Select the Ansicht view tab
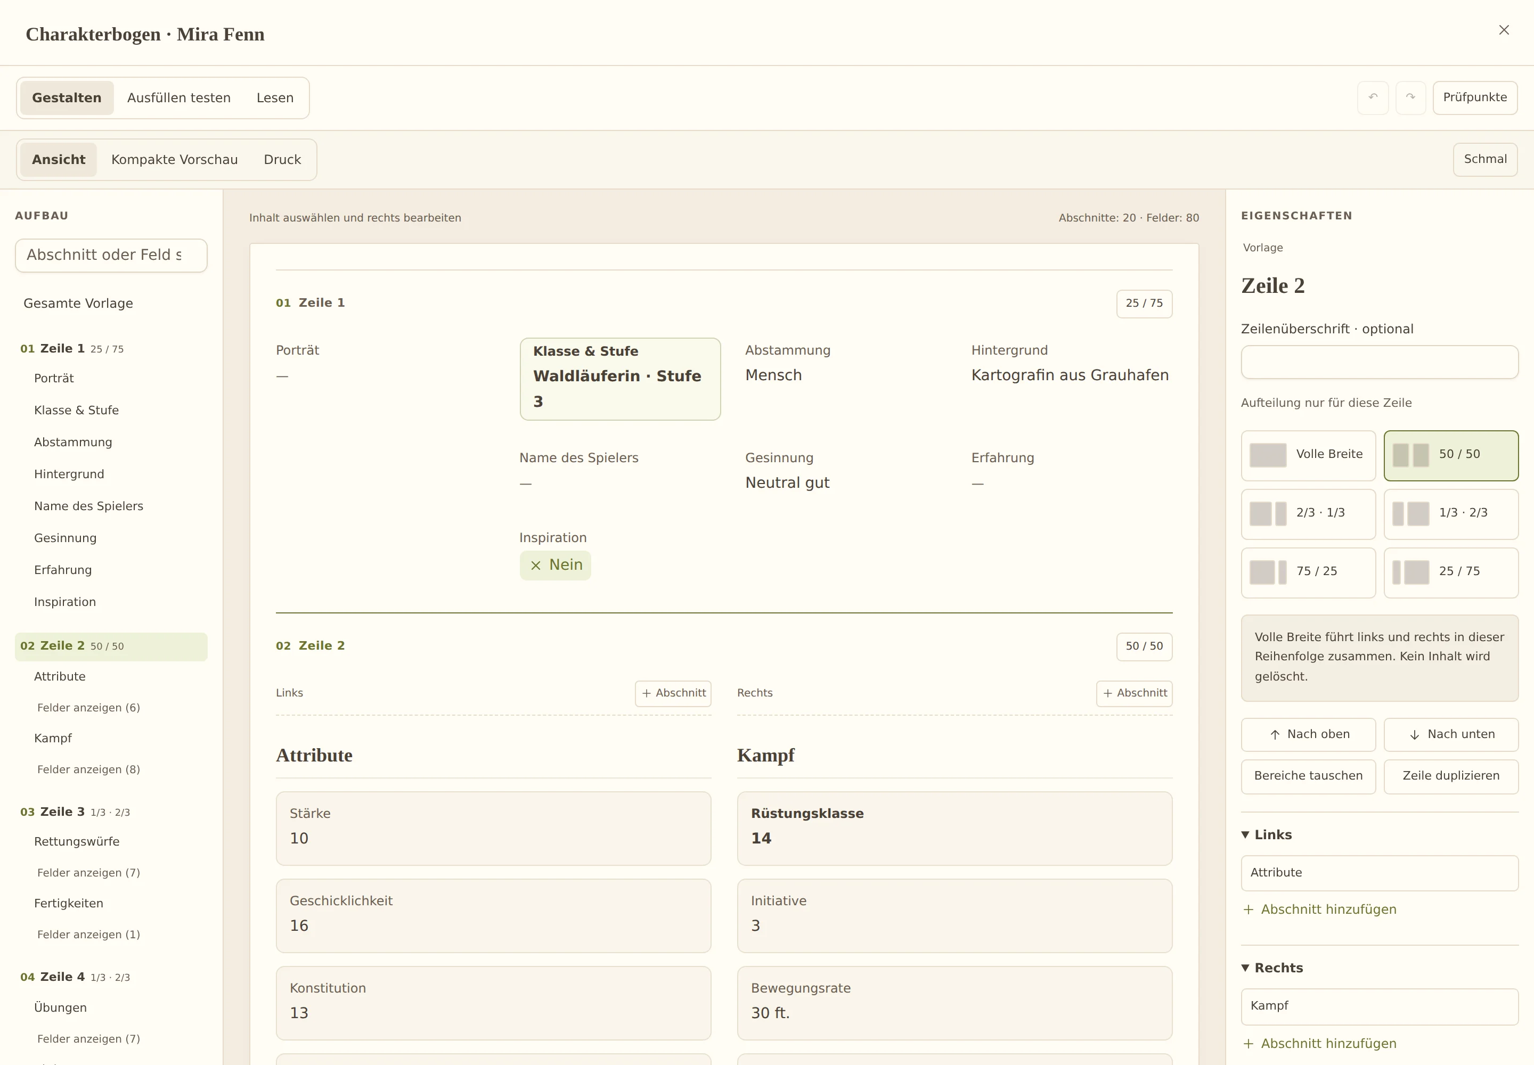1534x1065 pixels. point(59,159)
